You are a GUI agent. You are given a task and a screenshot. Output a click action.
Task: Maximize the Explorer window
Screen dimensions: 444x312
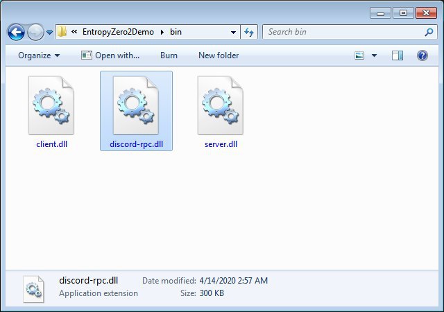[403, 13]
